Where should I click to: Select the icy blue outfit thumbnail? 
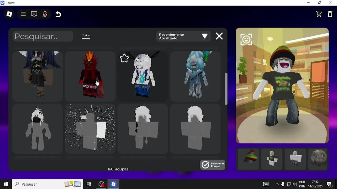pos(195,76)
